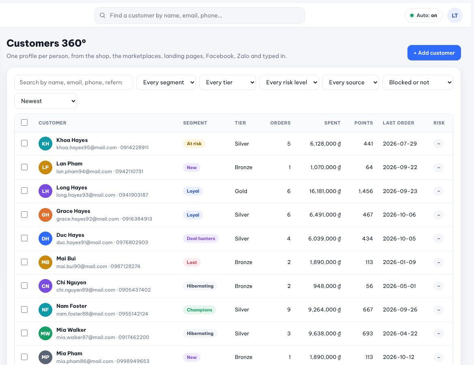The height and width of the screenshot is (365, 474).
Task: Click the At risk segment badge
Action: point(194,144)
